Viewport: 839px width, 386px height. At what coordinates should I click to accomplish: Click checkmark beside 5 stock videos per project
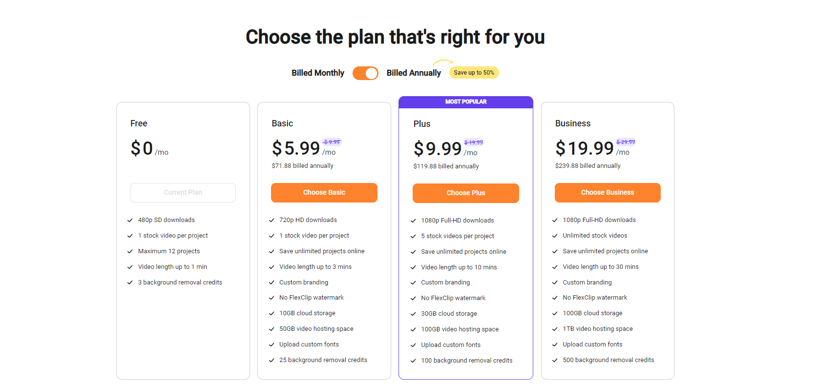(x=413, y=236)
